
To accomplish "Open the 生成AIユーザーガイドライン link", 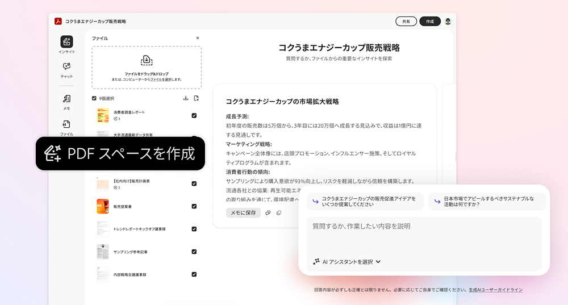I will pyautogui.click(x=495, y=290).
